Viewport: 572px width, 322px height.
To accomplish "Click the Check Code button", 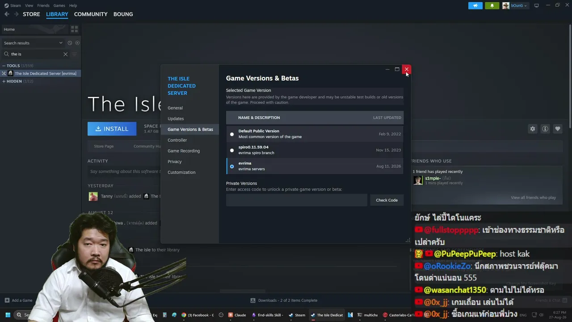I will 387,200.
